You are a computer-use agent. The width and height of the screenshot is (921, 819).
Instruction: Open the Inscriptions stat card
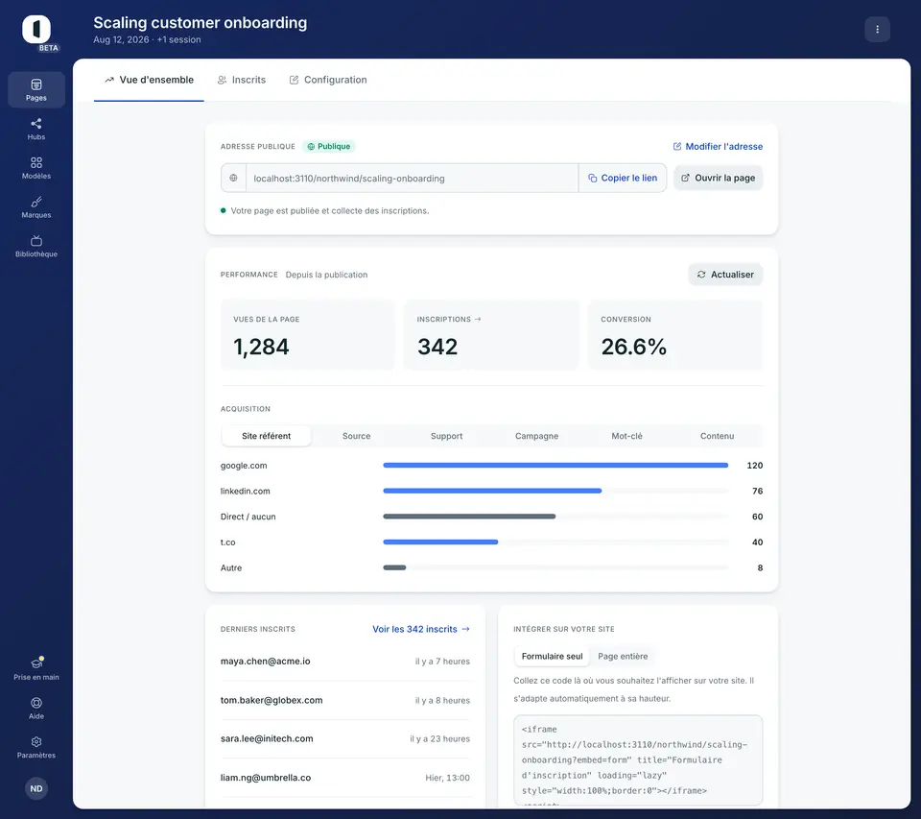(x=491, y=334)
